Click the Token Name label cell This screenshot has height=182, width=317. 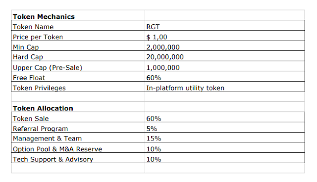[x=78, y=25]
